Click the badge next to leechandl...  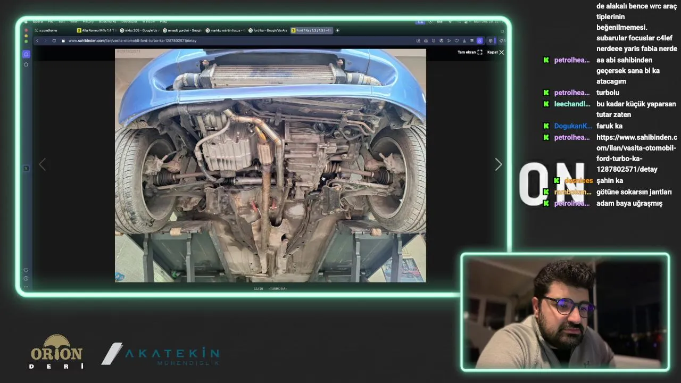546,104
